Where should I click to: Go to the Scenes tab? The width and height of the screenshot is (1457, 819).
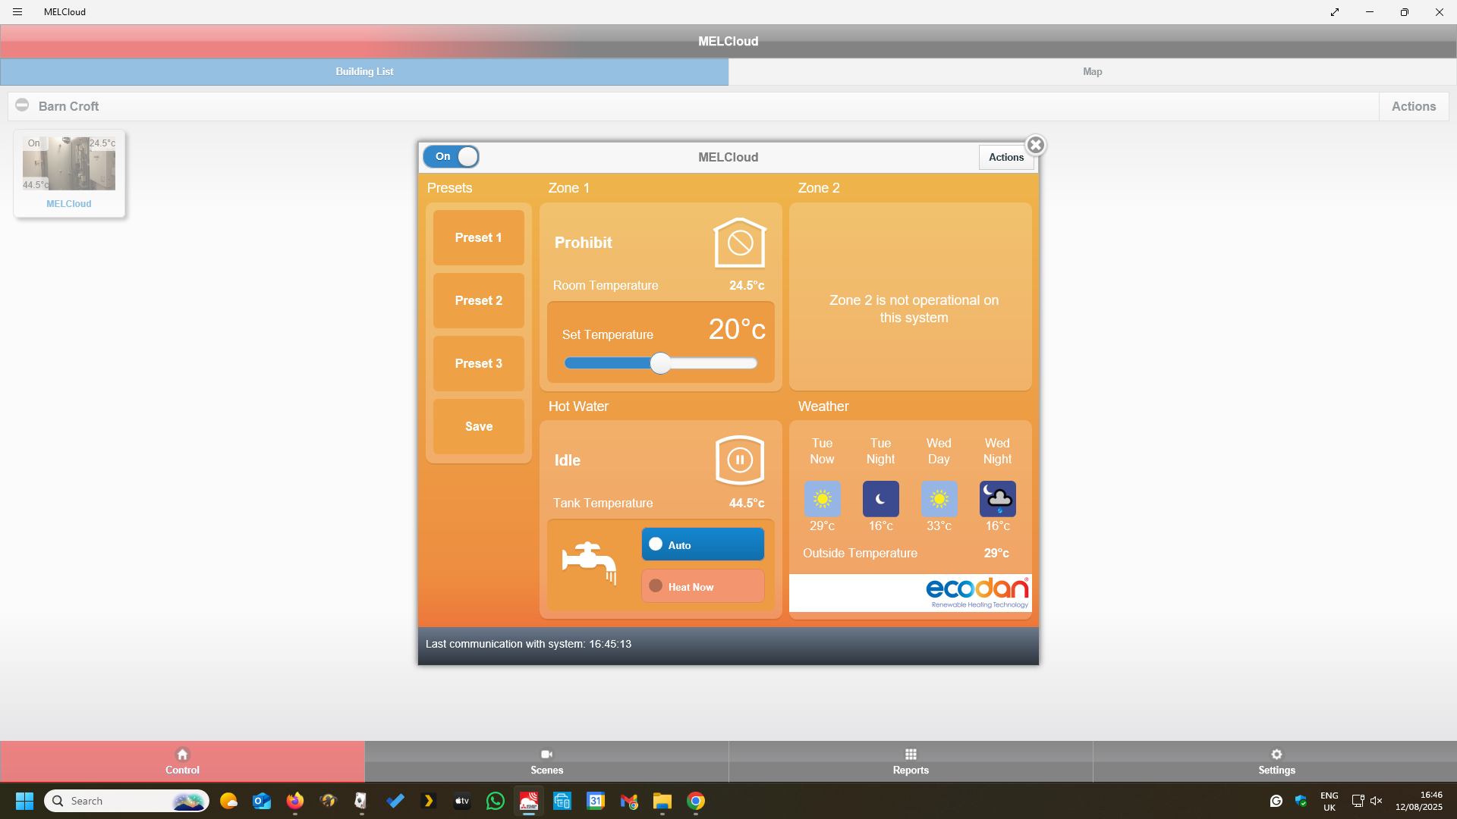point(546,761)
